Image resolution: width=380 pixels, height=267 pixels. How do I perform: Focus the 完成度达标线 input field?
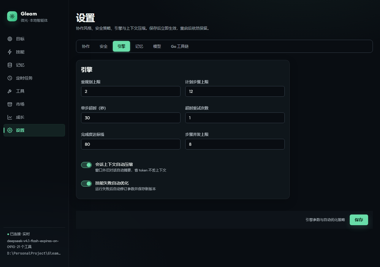[x=131, y=144]
